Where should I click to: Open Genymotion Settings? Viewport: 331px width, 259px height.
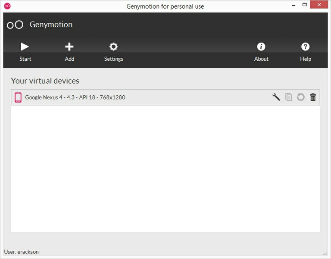114,52
